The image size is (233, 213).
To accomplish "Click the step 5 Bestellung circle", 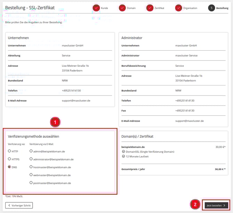I will point(211,8).
